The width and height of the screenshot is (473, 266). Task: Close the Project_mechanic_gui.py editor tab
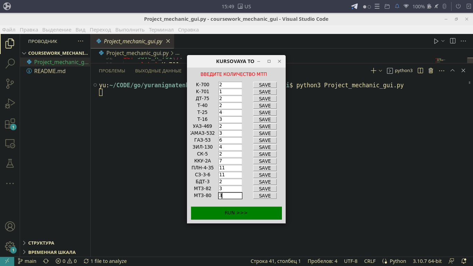[168, 41]
